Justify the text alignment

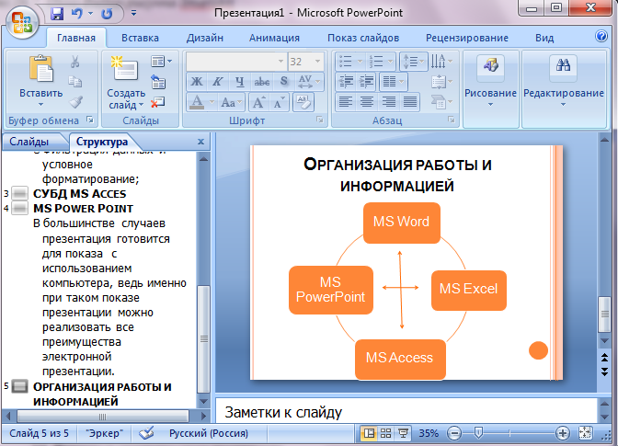click(x=410, y=102)
